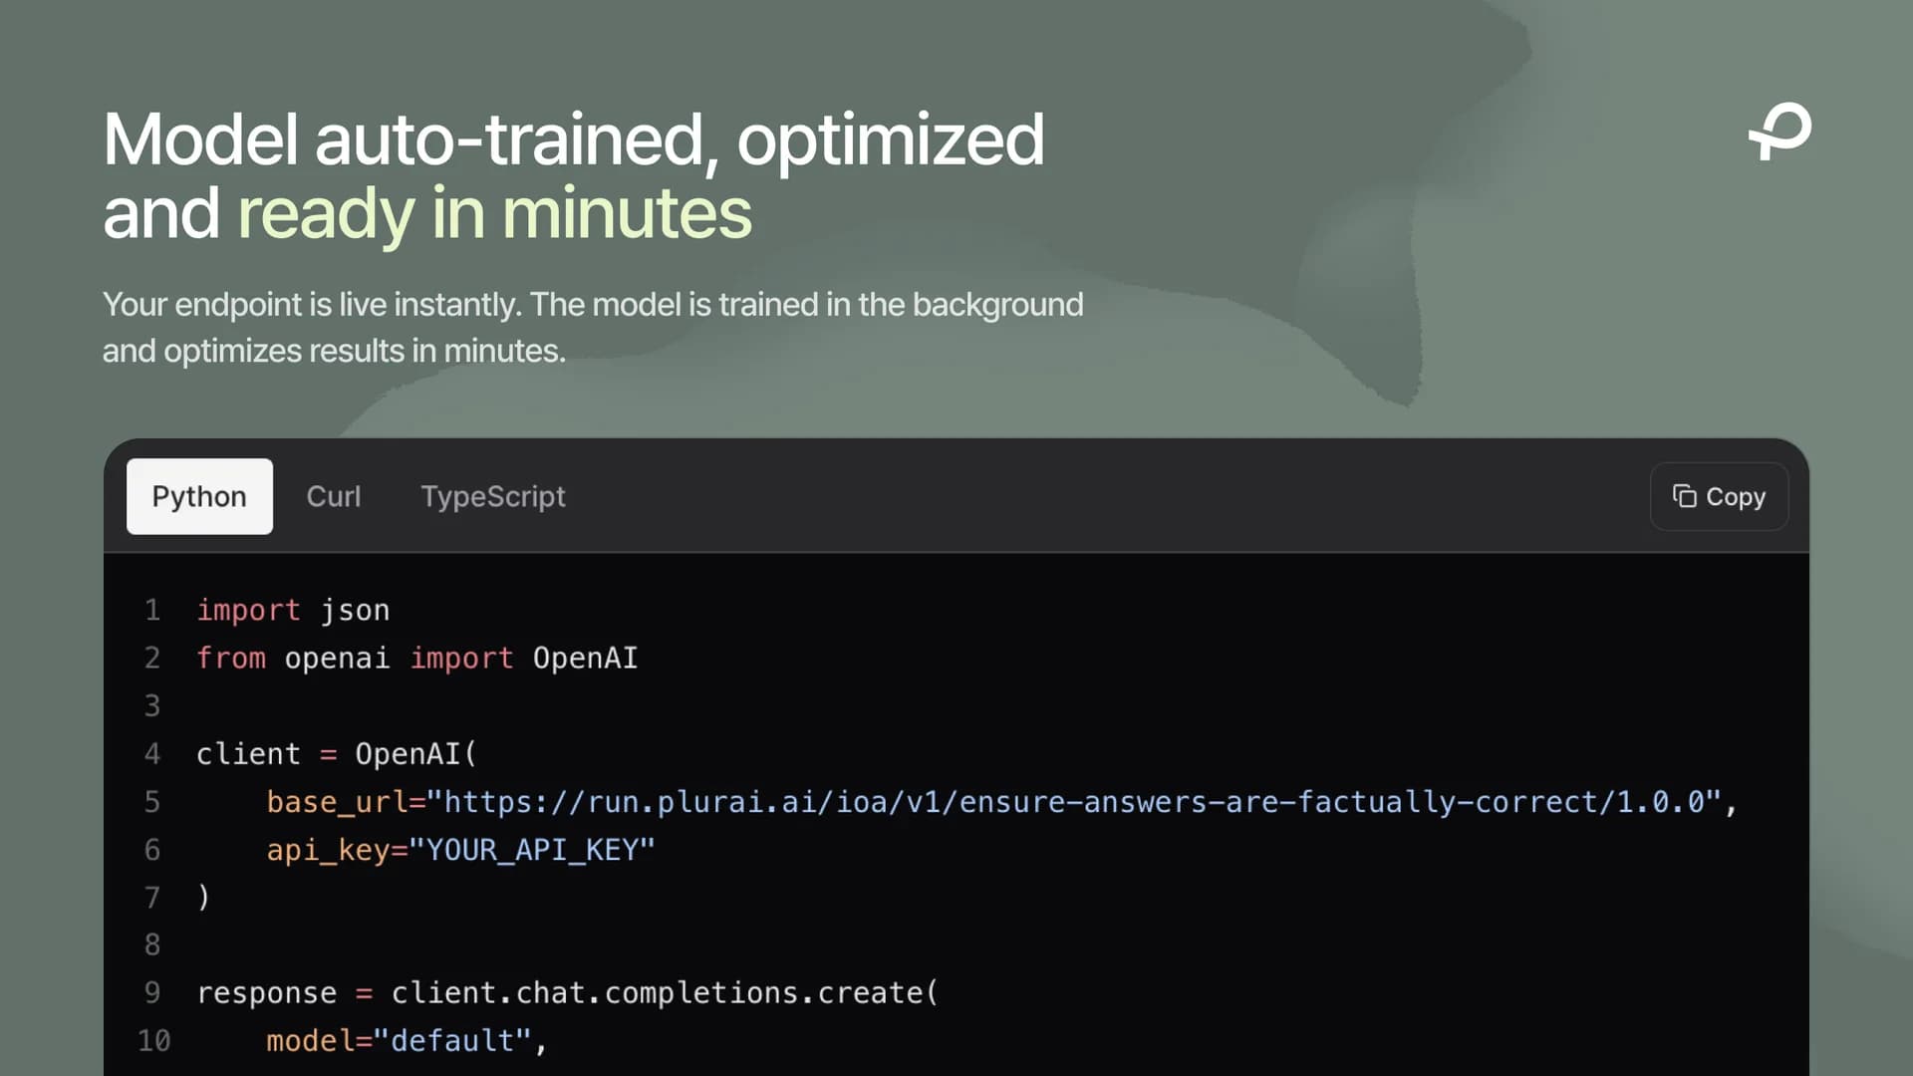
Task: Click line number 5 in gutter
Action: [152, 802]
